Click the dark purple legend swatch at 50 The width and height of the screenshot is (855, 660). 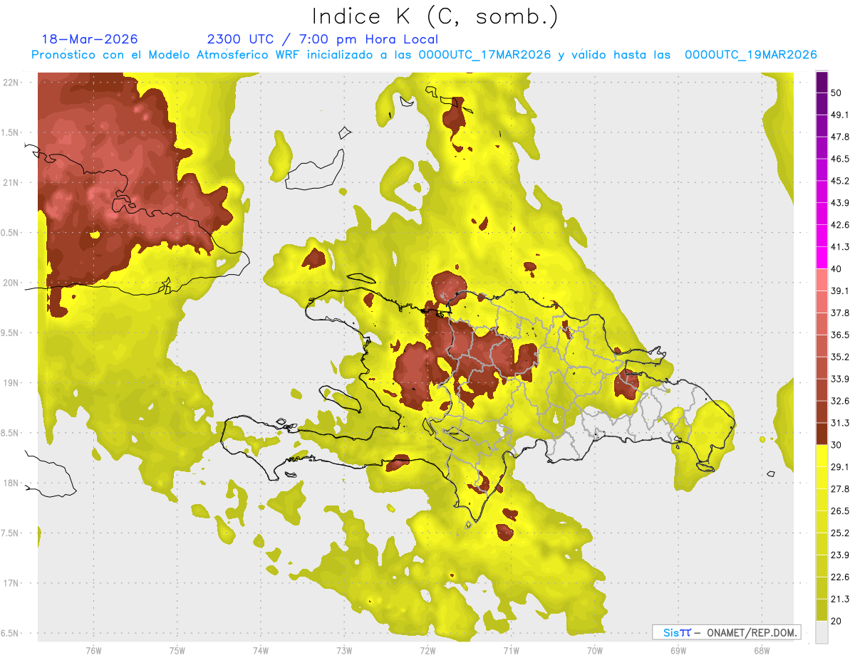pyautogui.click(x=822, y=83)
